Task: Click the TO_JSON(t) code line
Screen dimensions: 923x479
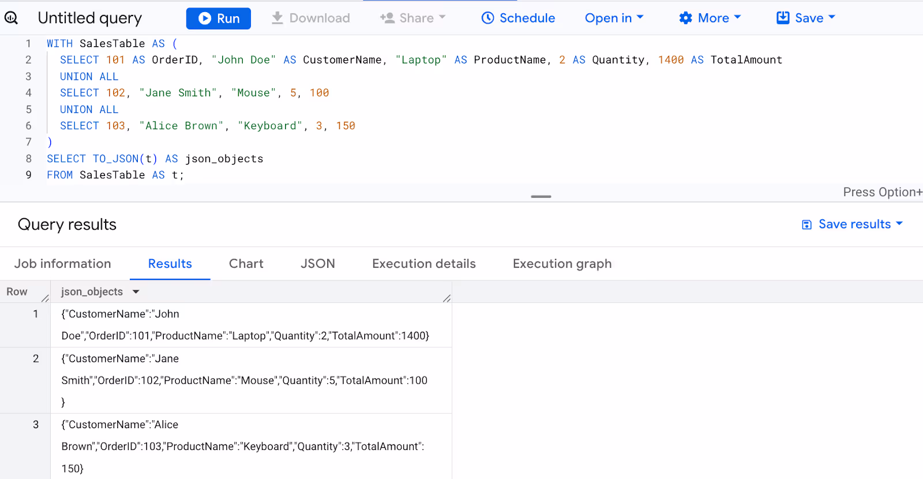Action: (155, 159)
